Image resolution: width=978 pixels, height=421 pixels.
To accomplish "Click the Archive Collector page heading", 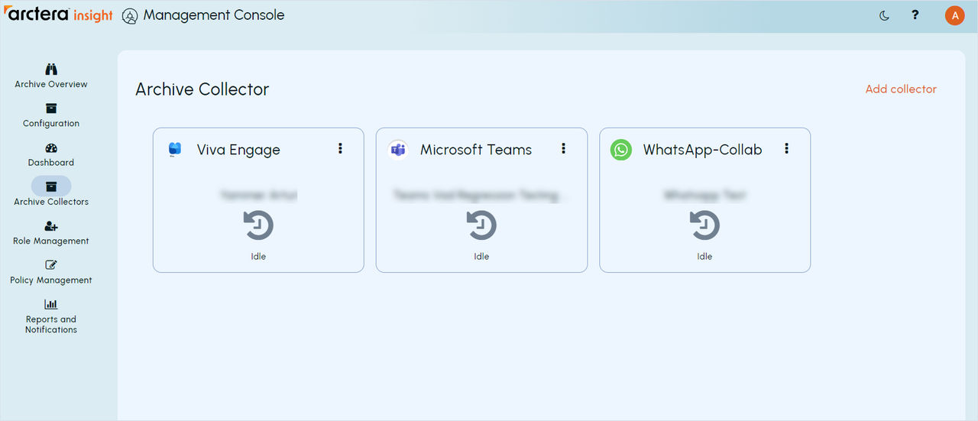I will 202,89.
